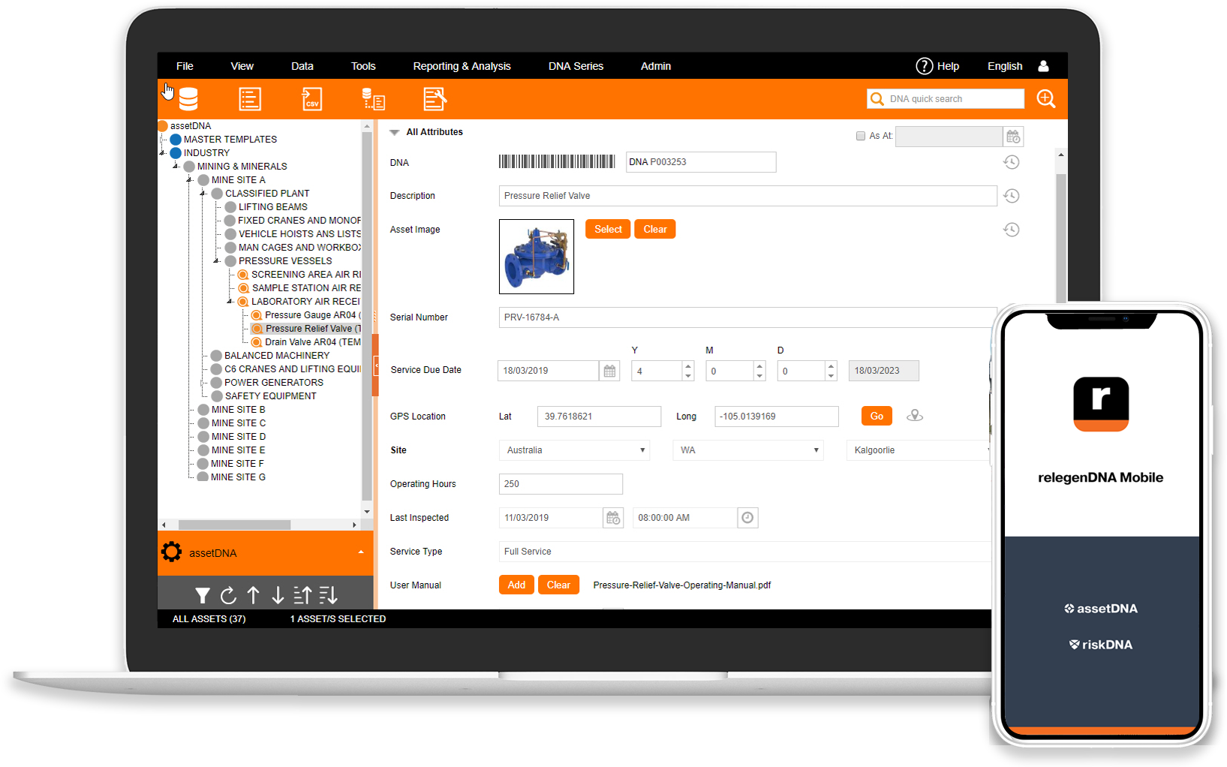Tap assetDNA on the phone screen
The width and height of the screenshot is (1227, 767).
pyautogui.click(x=1101, y=609)
